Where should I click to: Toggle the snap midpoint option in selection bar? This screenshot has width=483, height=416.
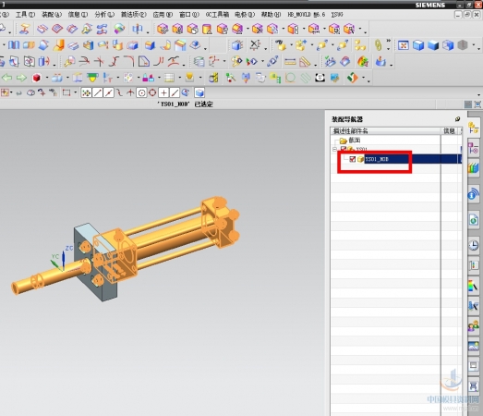[108, 92]
